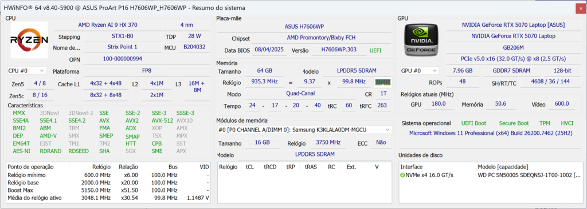The height and width of the screenshot is (209, 587).
Task: Select the WD PC SN5000S drive entry
Action: [x=491, y=175]
